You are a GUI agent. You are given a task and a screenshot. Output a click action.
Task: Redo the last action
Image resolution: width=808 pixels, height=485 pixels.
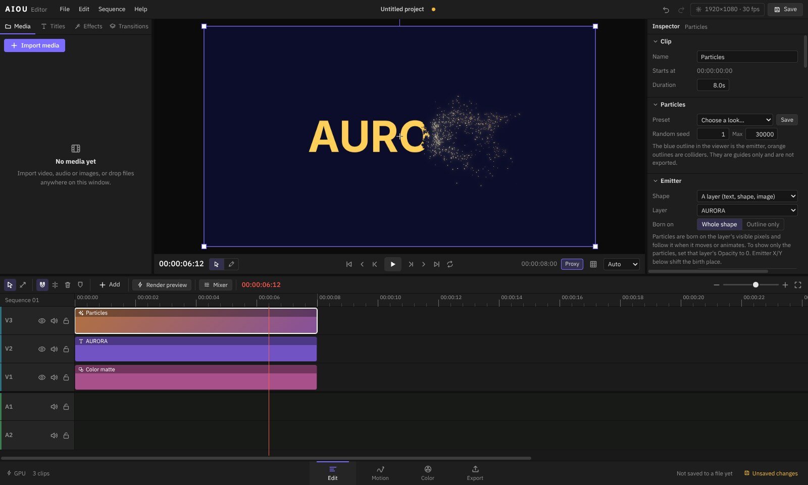[681, 10]
